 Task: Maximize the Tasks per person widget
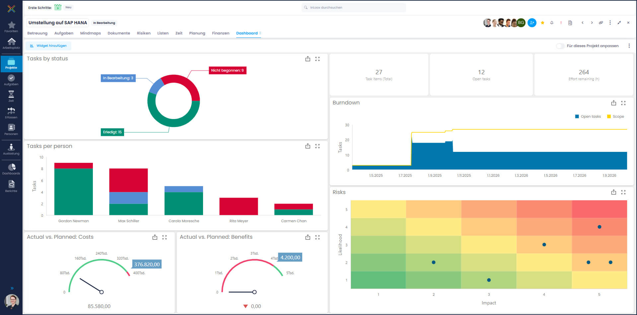[318, 146]
